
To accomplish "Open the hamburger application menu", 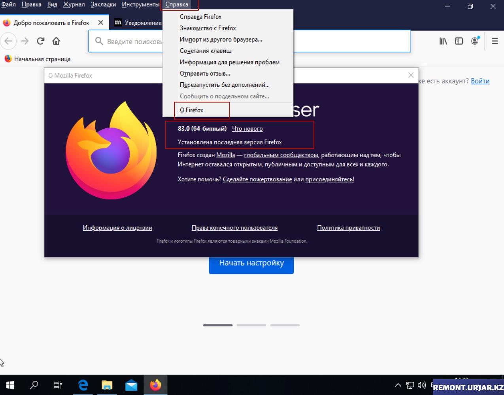I will pyautogui.click(x=495, y=41).
